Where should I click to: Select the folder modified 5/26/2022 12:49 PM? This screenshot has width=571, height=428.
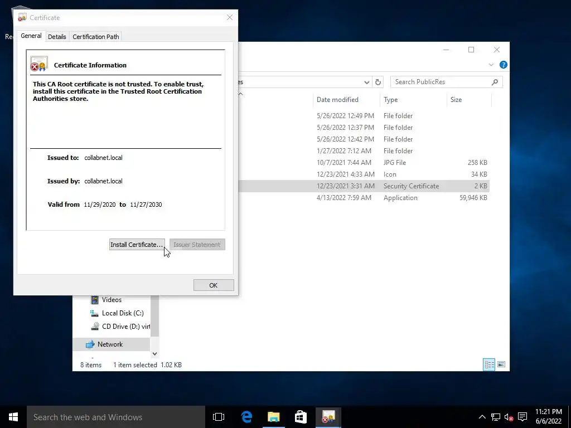[364, 116]
